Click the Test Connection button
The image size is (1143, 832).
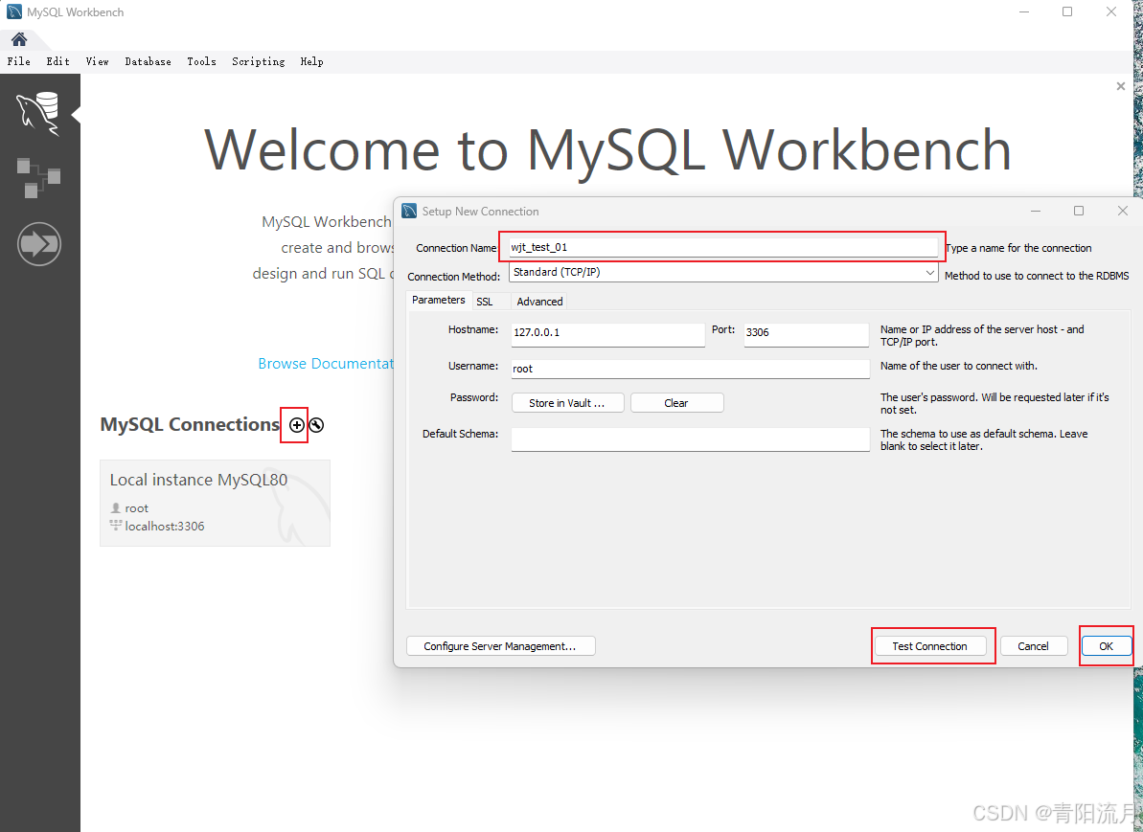(930, 646)
